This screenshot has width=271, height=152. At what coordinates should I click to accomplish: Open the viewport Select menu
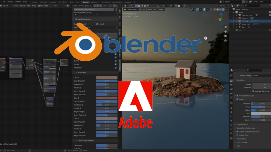(x=150, y=9)
